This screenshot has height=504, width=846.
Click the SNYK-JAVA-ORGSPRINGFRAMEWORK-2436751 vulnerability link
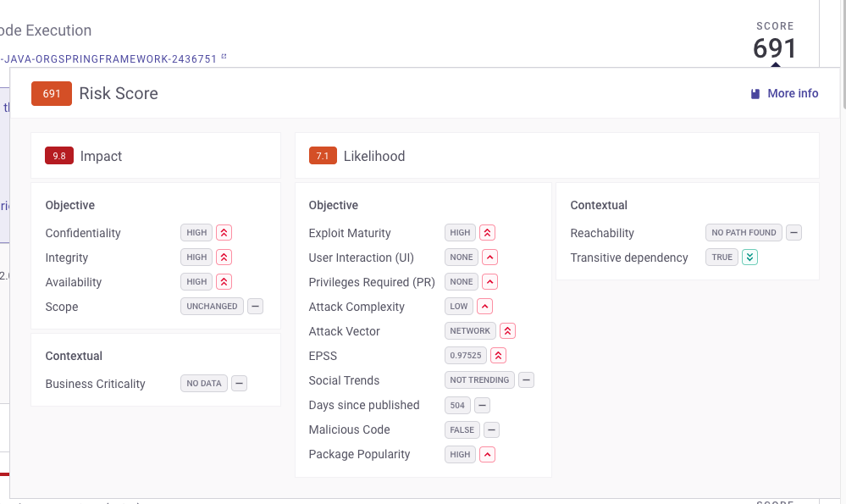pyautogui.click(x=110, y=58)
